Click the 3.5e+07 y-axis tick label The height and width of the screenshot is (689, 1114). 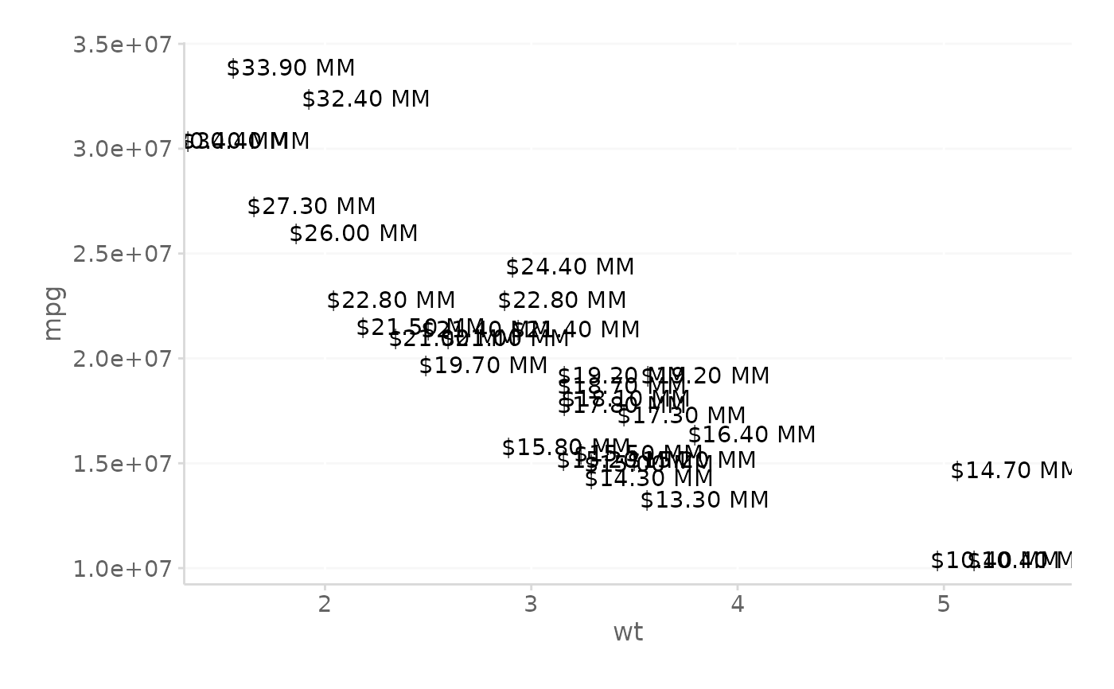[123, 45]
